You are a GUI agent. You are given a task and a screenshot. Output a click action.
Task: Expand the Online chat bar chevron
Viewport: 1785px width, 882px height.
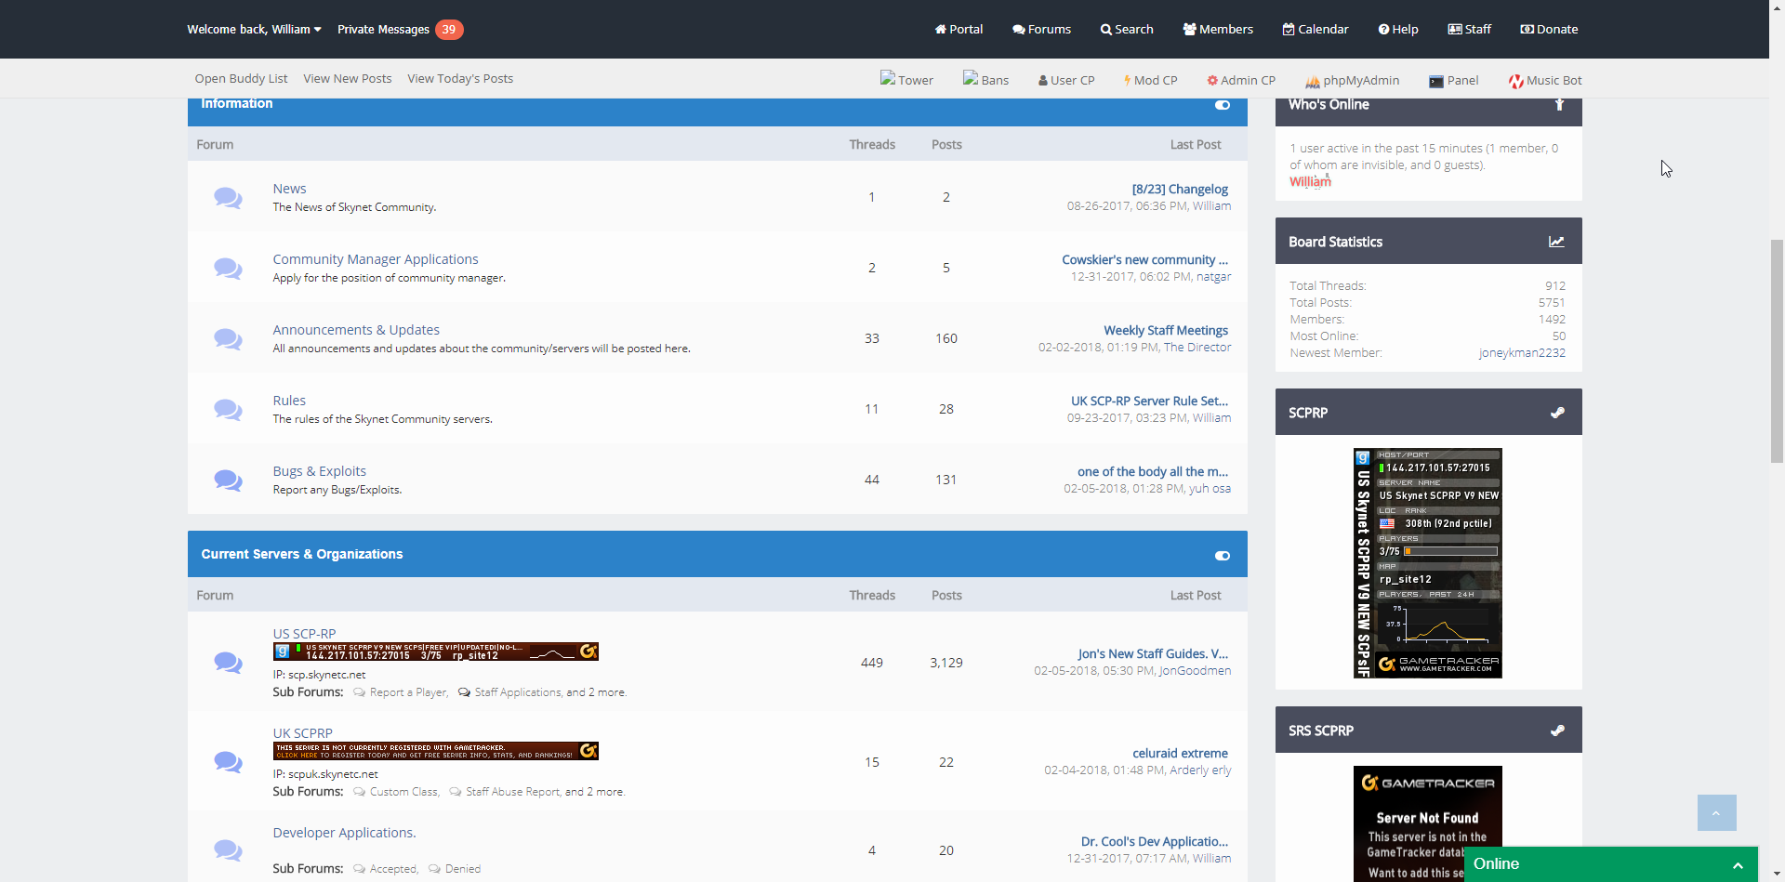tap(1738, 865)
